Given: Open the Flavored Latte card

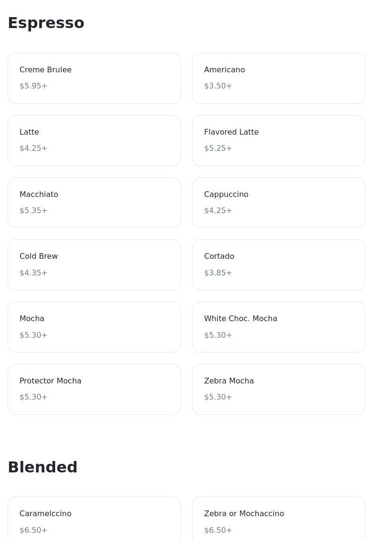Looking at the screenshot, I should [x=278, y=141].
